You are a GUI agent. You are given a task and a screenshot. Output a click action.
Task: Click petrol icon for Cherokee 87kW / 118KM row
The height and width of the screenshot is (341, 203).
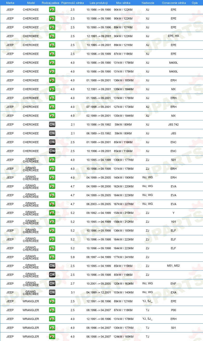(x=52, y=54)
